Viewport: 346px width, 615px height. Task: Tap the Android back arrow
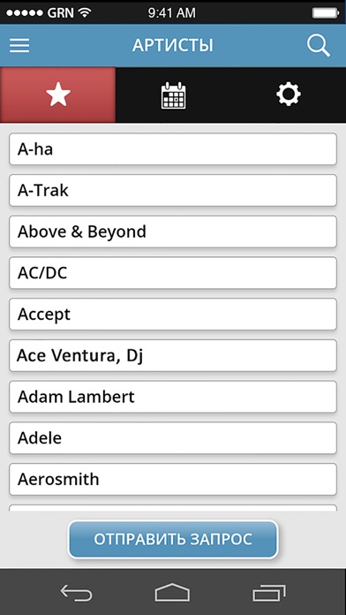pos(76,592)
